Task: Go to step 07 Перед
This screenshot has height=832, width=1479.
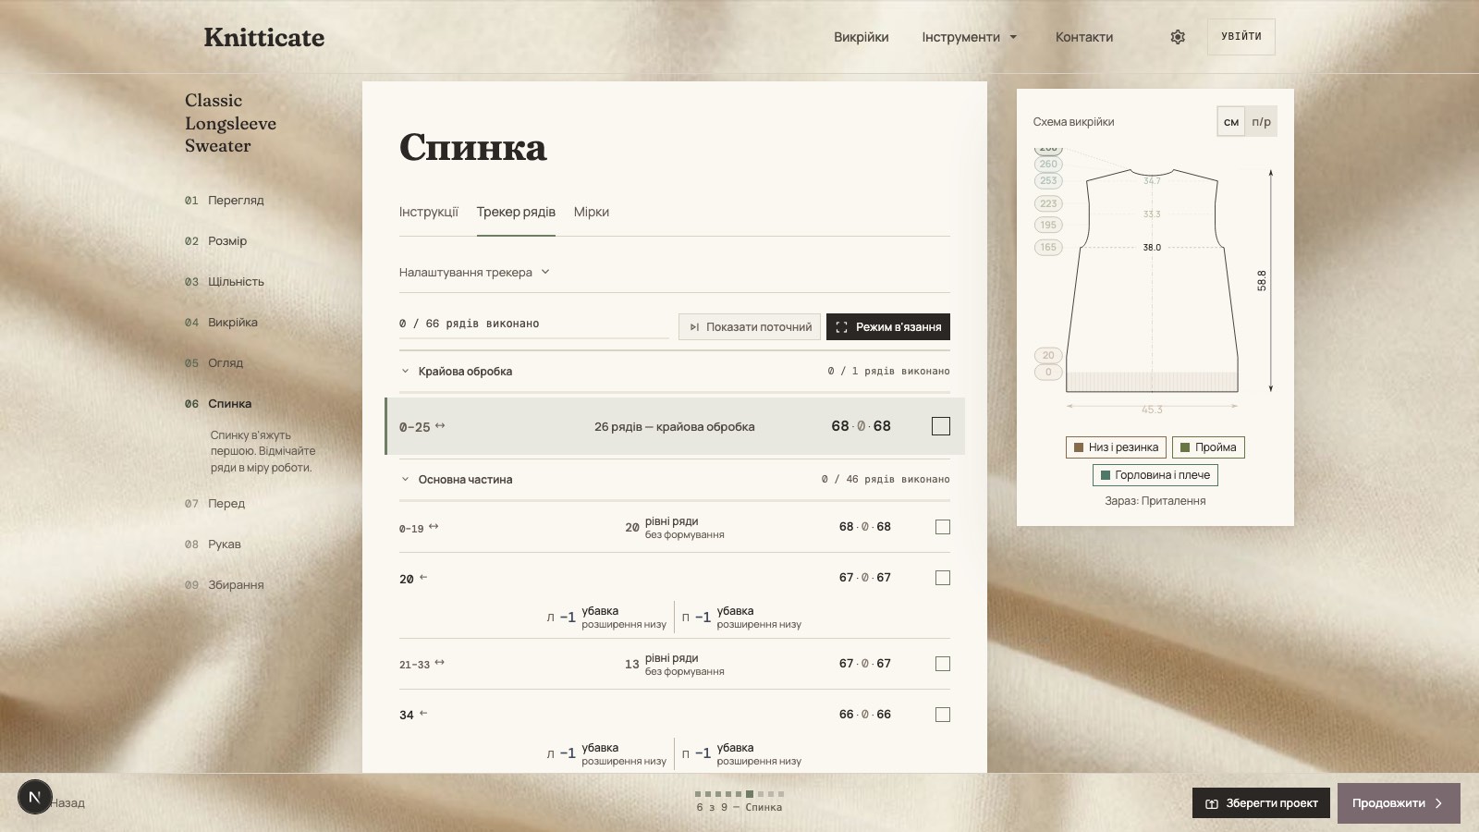Action: 214,503
